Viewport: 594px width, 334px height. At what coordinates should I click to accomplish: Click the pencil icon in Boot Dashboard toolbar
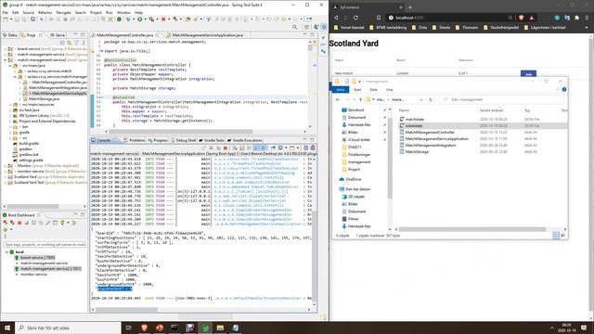pyautogui.click(x=48, y=223)
